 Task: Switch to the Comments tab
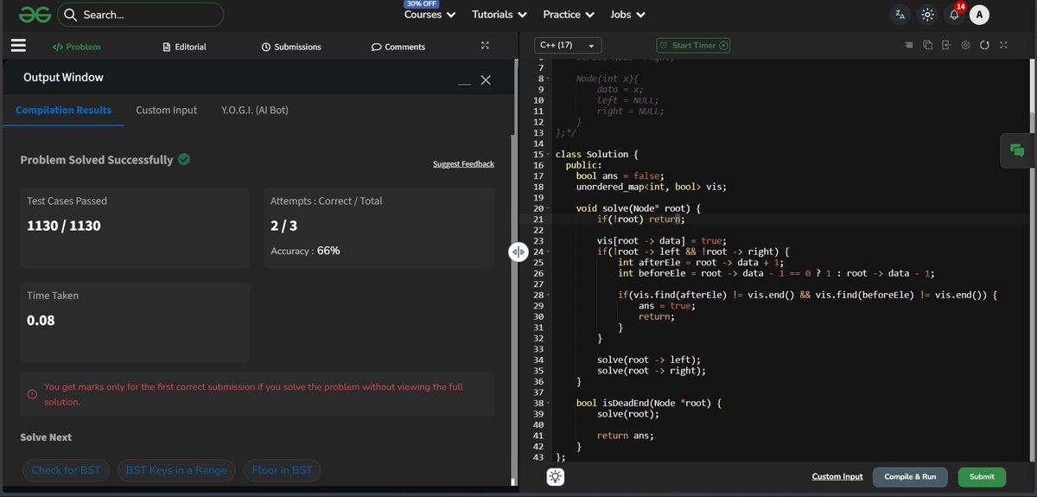(398, 47)
